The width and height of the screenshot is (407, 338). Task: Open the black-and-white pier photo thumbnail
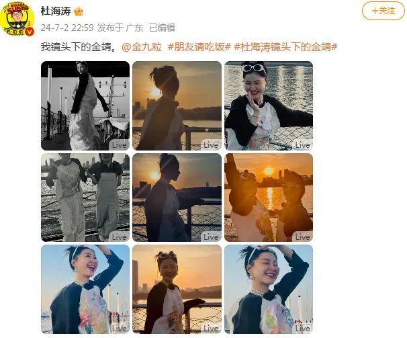click(85, 105)
